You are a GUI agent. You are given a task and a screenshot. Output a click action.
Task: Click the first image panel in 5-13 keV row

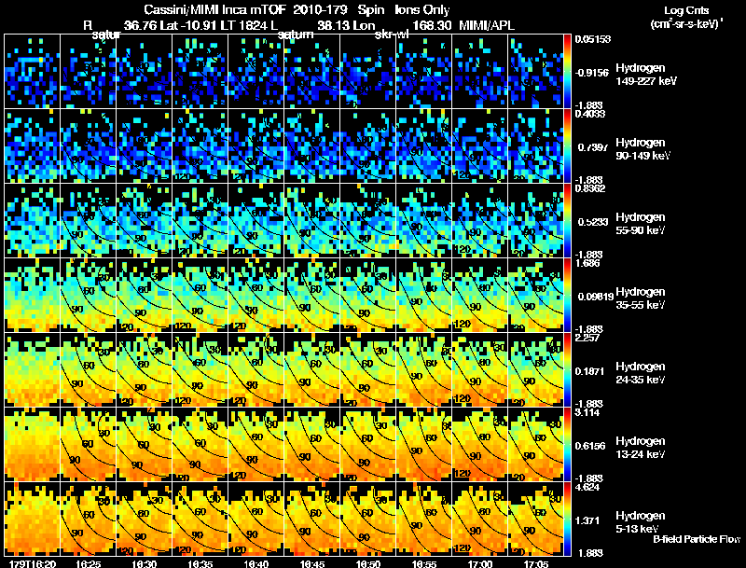tap(33, 519)
